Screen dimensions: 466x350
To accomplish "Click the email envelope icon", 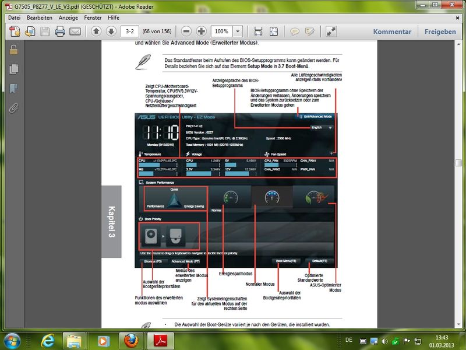I will (75, 32).
